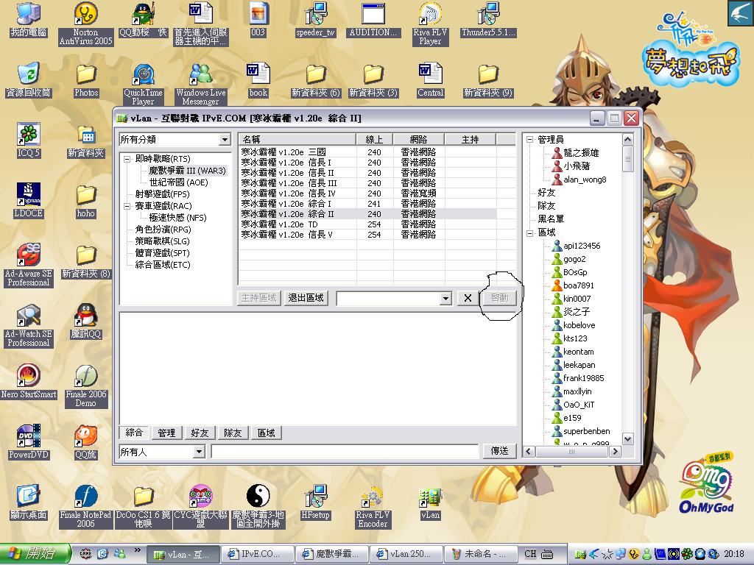Click the chat message input field
The height and width of the screenshot is (565, 754).
click(x=345, y=451)
